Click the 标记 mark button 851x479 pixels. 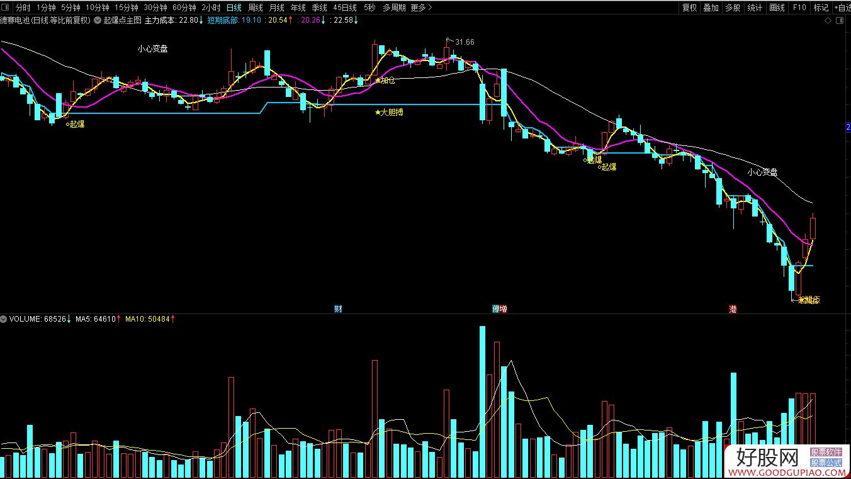pyautogui.click(x=820, y=8)
